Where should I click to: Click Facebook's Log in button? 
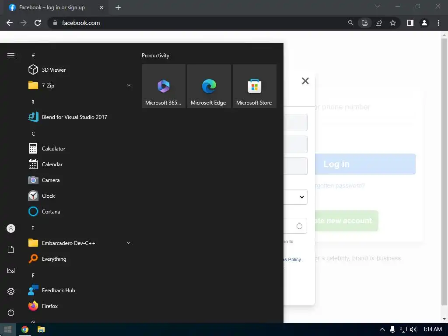point(365,164)
